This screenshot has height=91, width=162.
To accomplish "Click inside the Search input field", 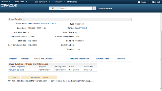I will pos(76,8).
